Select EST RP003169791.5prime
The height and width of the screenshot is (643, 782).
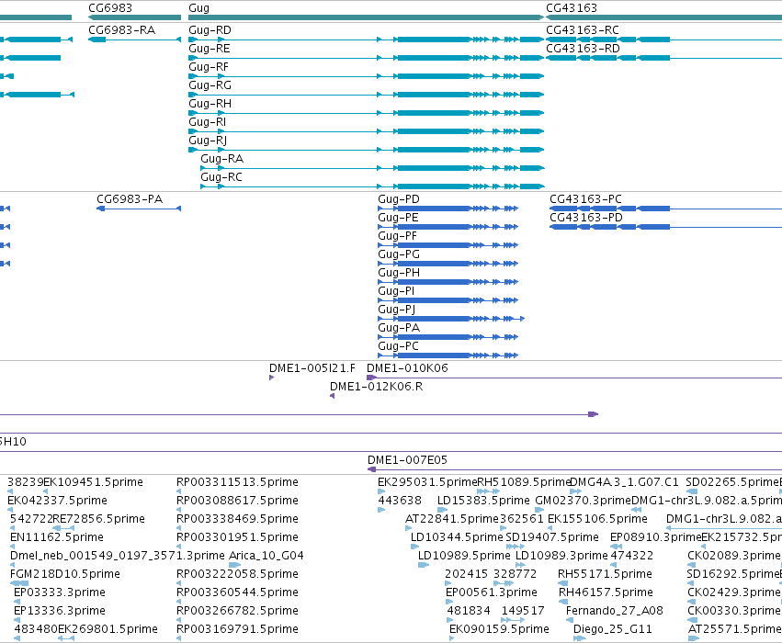[x=237, y=629]
